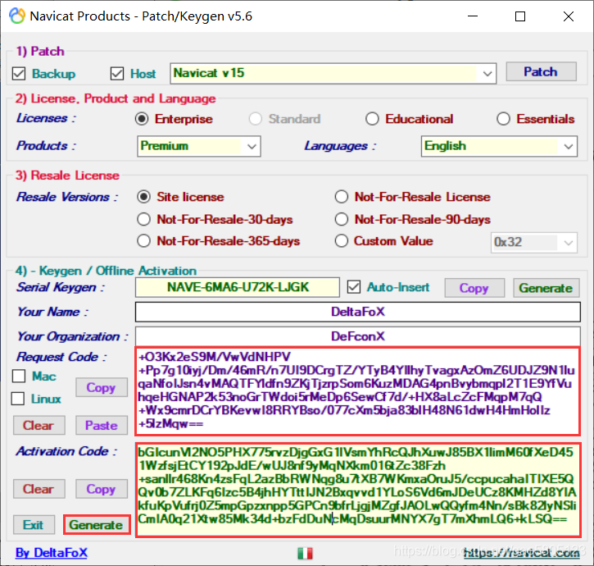Select the Enterprise license radio button
This screenshot has height=566, width=594.
point(142,119)
